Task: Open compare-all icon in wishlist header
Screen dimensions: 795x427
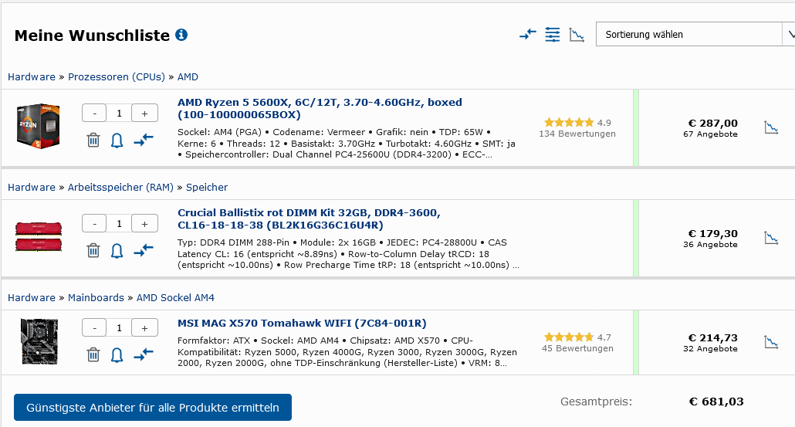Action: (x=528, y=35)
